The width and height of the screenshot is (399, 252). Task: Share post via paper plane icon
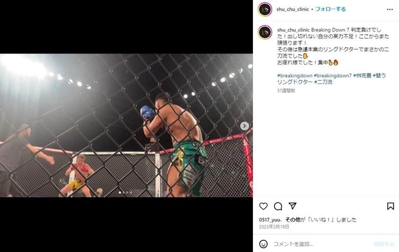(293, 206)
